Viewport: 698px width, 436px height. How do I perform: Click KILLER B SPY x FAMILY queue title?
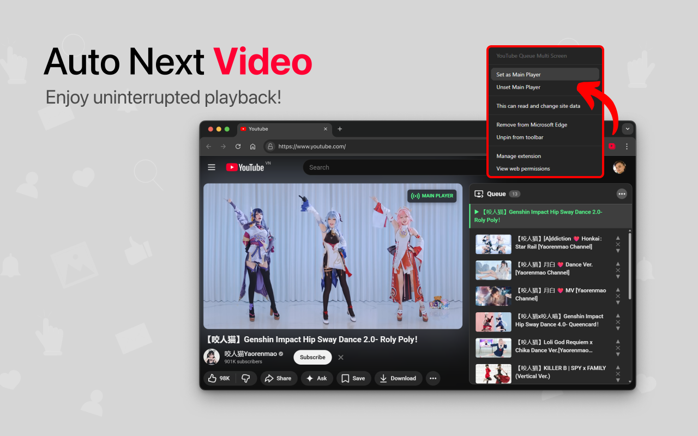point(561,372)
